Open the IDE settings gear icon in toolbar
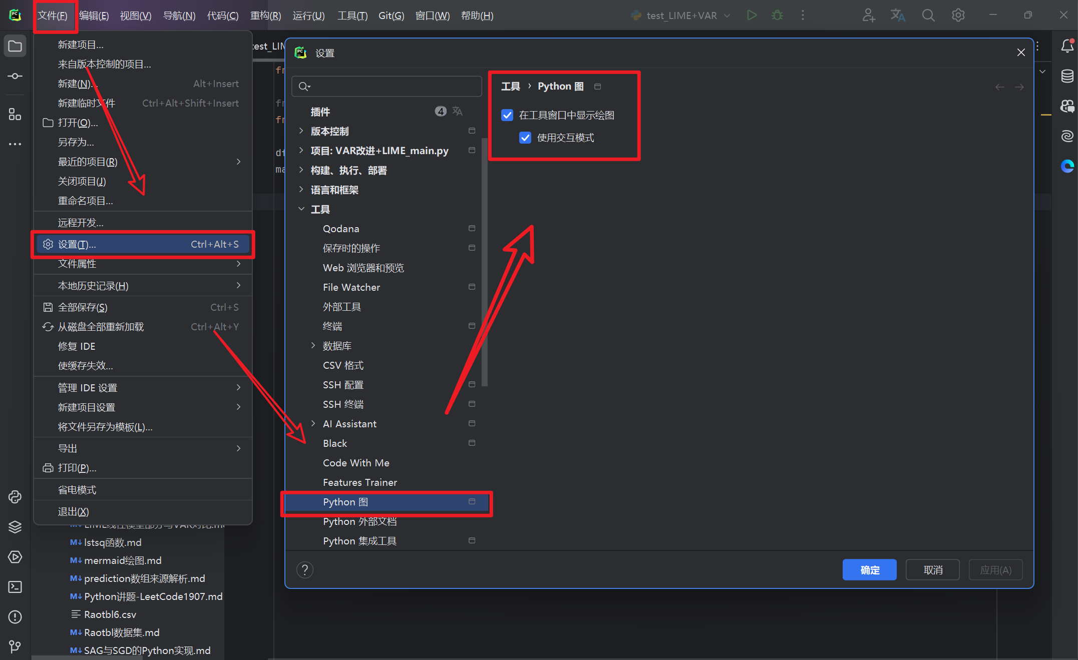This screenshot has width=1078, height=660. (x=958, y=15)
